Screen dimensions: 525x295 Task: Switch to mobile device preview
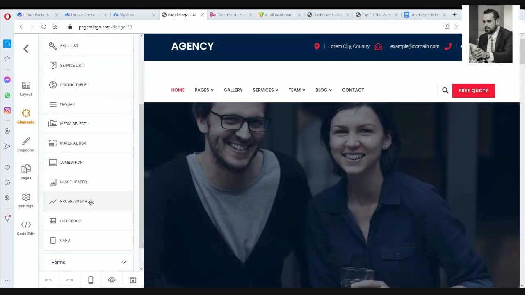click(91, 280)
